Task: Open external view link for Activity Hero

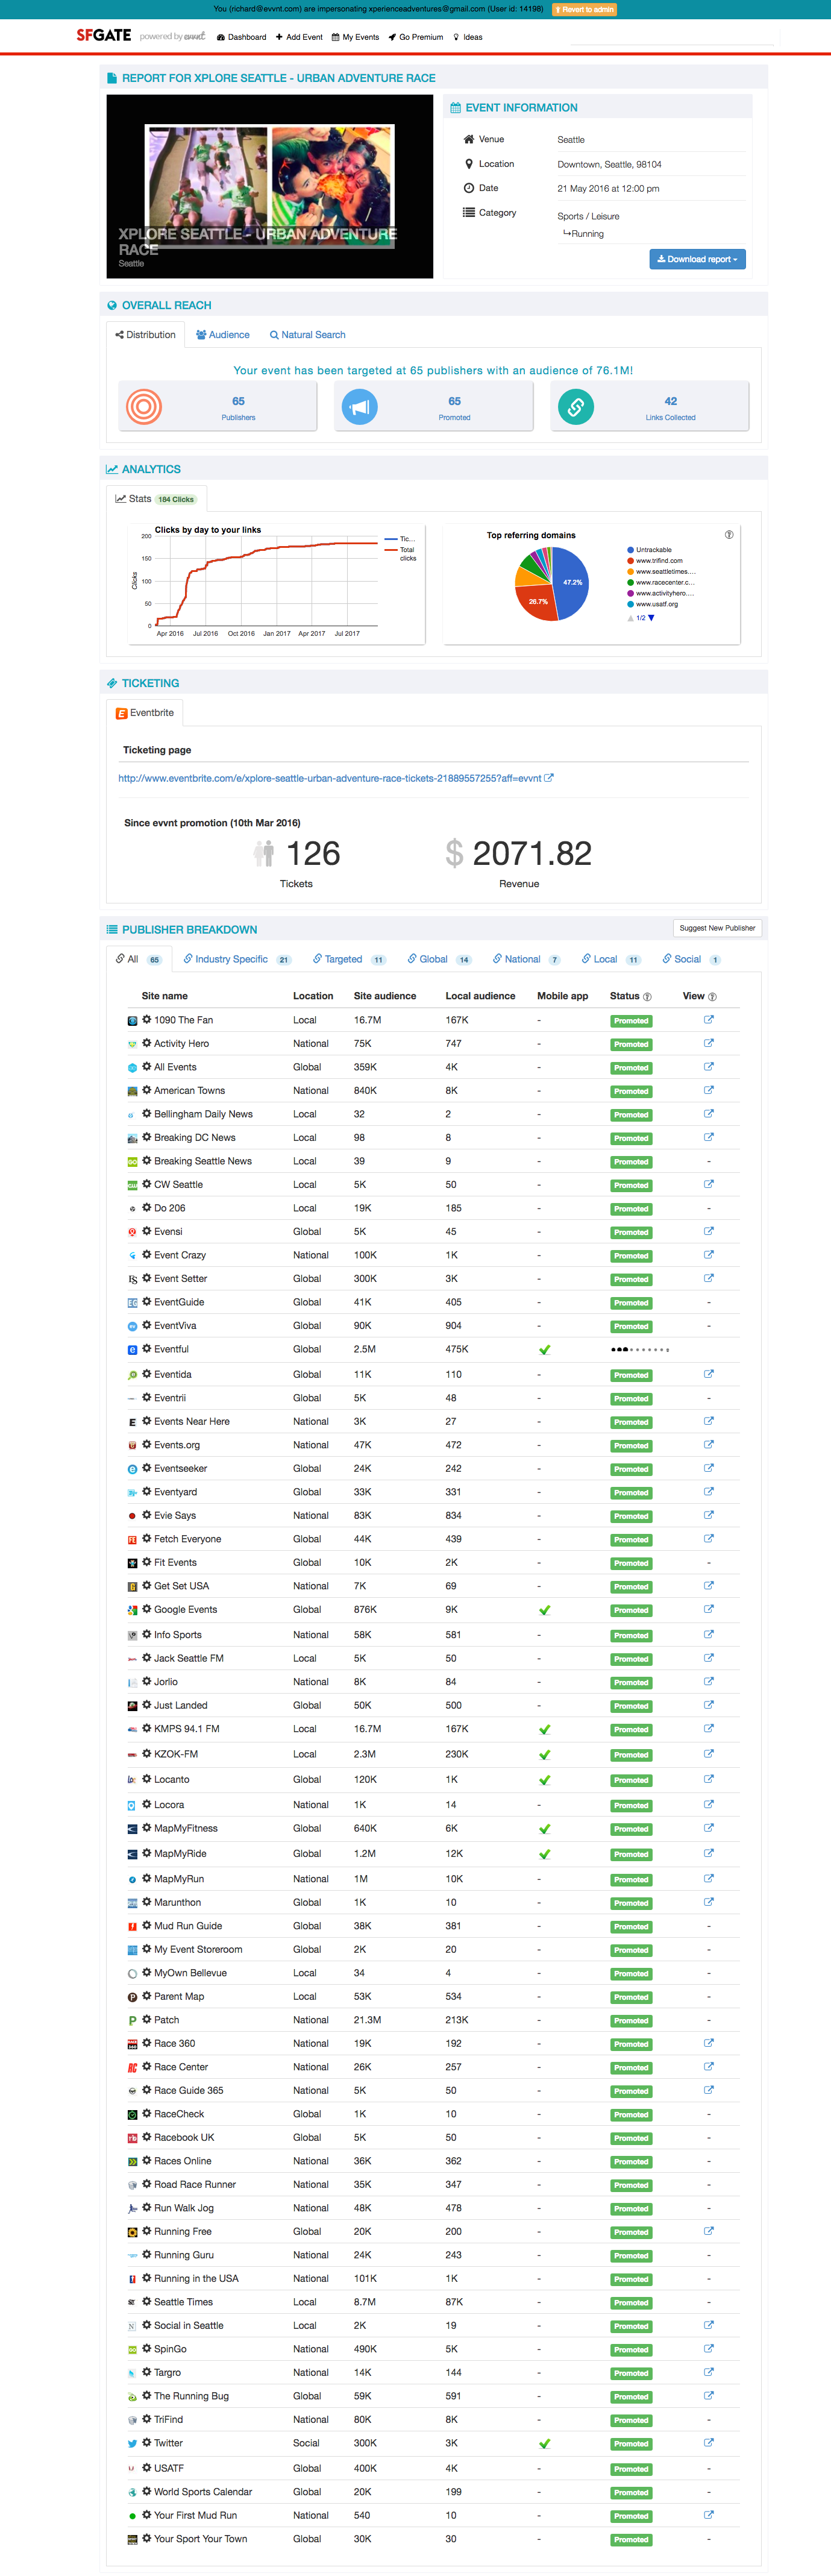Action: click(709, 1043)
